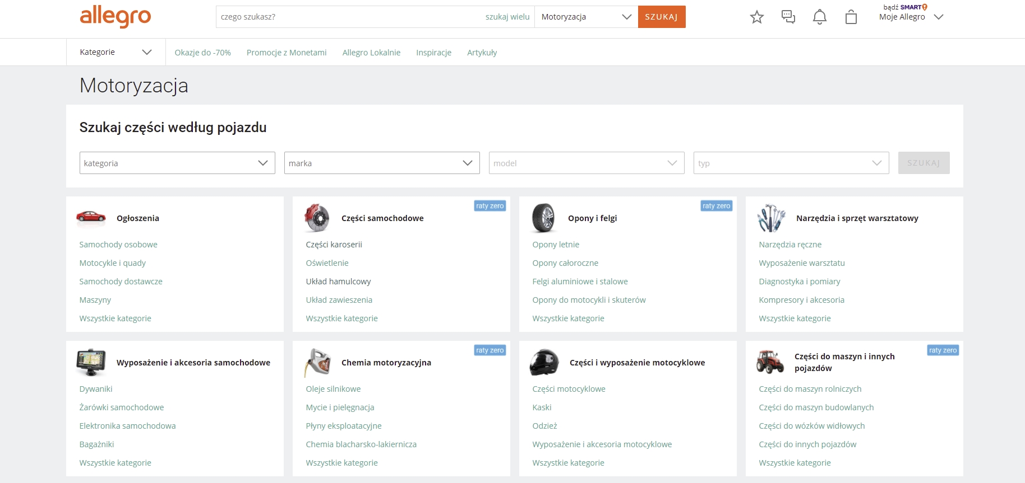Open Diagnostyka i pomiary link
The width and height of the screenshot is (1025, 483).
pyautogui.click(x=800, y=282)
